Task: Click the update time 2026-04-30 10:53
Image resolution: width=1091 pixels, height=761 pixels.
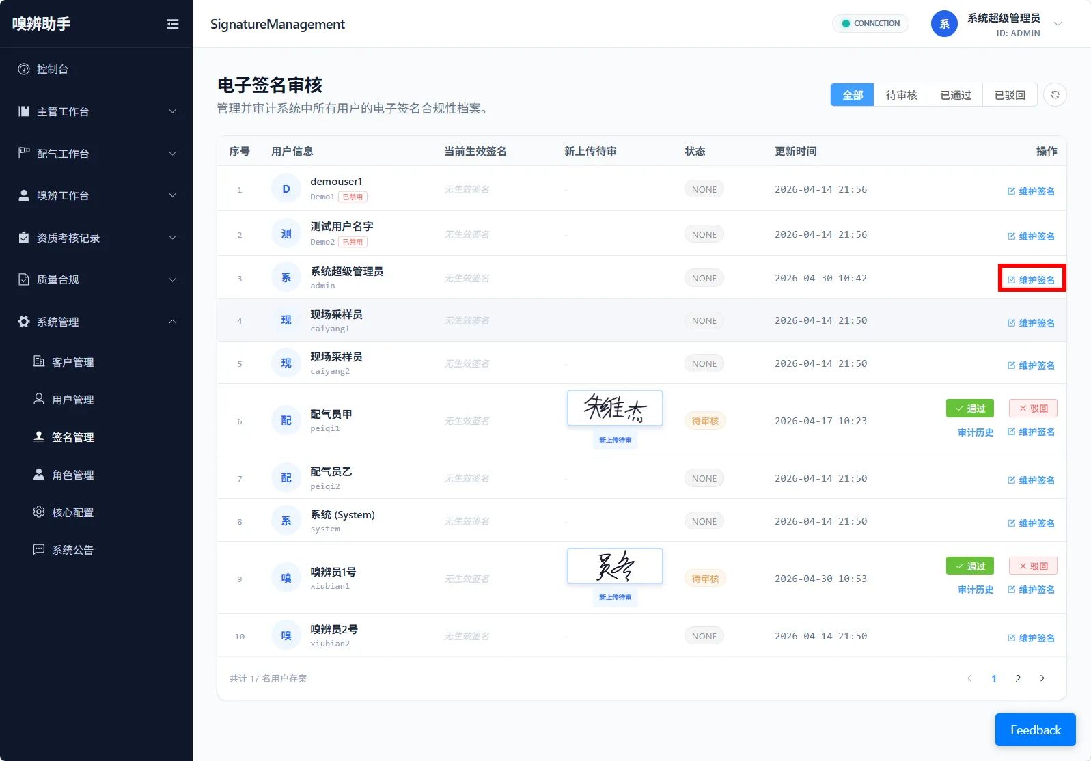Action: point(820,579)
